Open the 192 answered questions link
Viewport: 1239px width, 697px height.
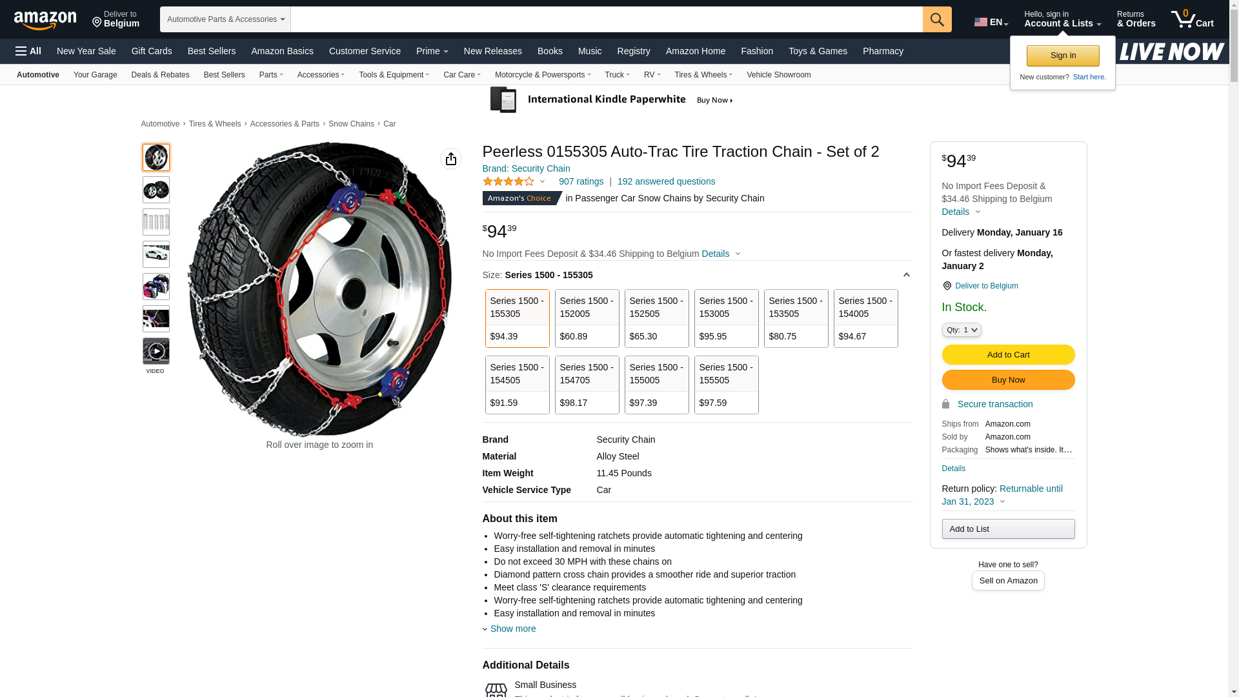[x=666, y=181]
